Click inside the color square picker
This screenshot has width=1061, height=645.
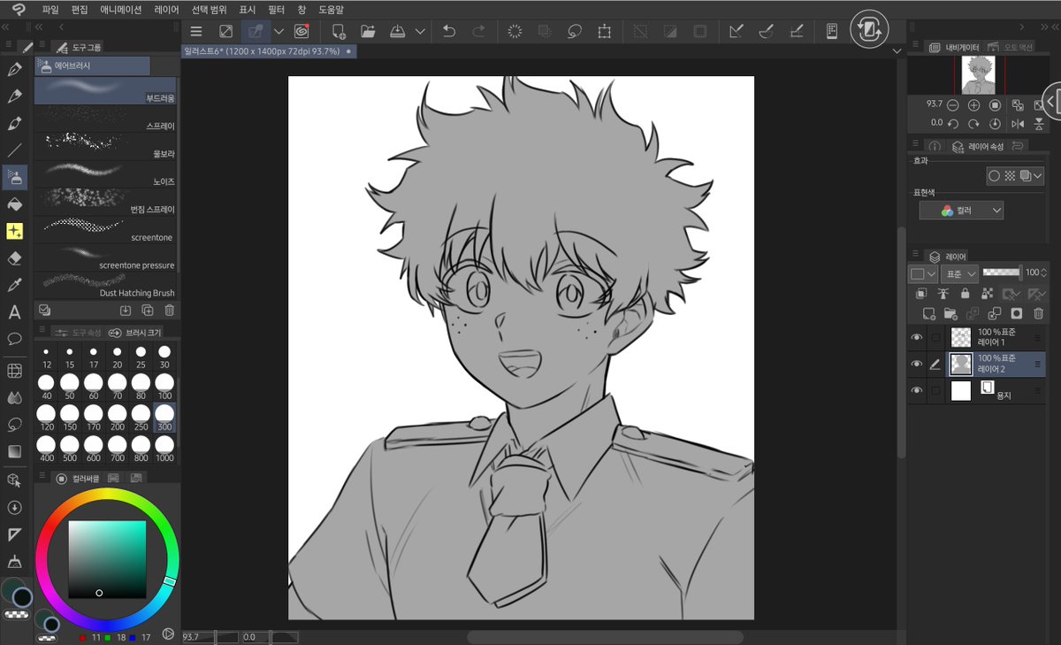107,559
